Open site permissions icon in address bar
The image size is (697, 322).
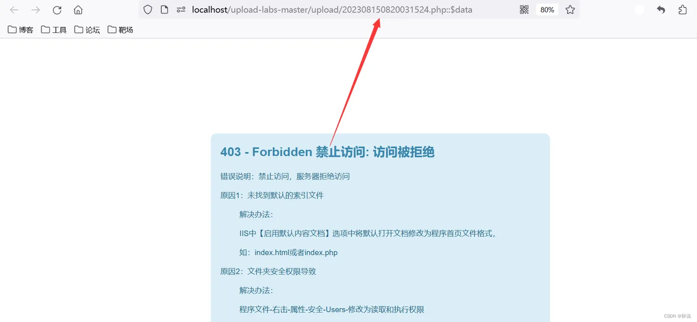tap(181, 9)
